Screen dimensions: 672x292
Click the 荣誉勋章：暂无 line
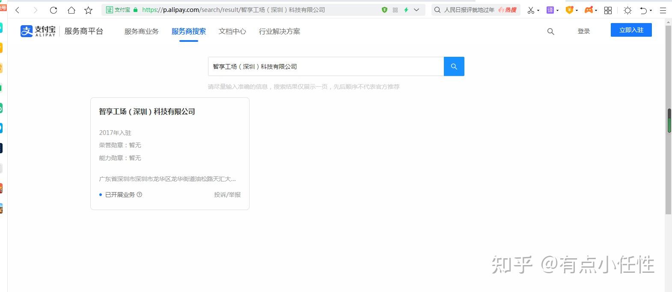point(120,145)
